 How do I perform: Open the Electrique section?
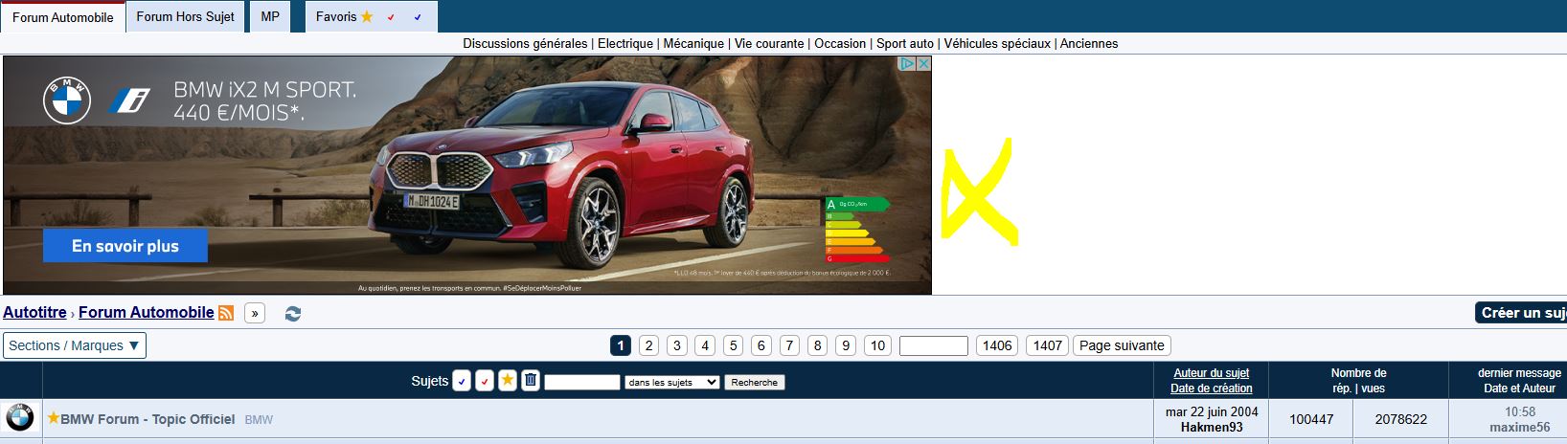point(625,43)
